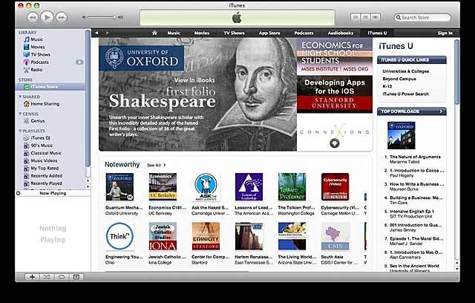Open the Music store tab
Image resolution: width=475 pixels, height=303 pixels.
(174, 33)
